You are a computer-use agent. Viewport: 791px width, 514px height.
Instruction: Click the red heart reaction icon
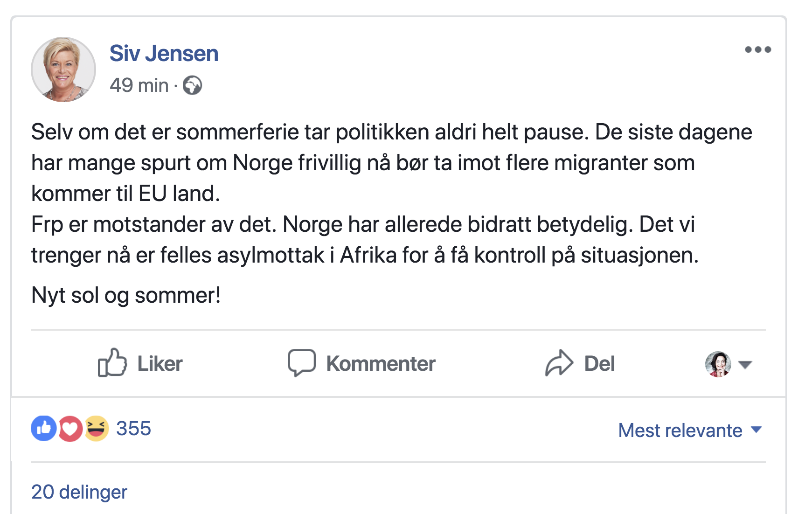(70, 428)
